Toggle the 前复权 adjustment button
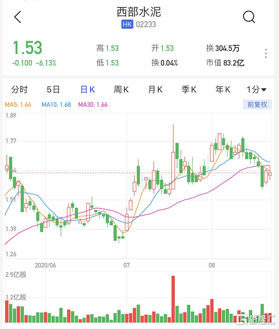Image resolution: width=279 pixels, height=329 pixels. coord(257,104)
